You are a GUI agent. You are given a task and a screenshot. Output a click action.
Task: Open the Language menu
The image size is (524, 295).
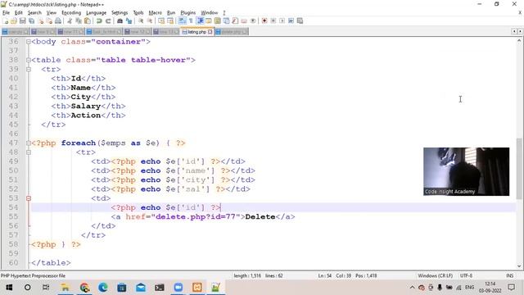[96, 13]
